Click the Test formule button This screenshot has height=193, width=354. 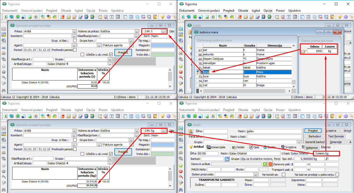tap(336, 136)
